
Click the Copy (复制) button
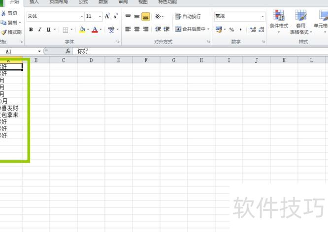pyautogui.click(x=9, y=22)
